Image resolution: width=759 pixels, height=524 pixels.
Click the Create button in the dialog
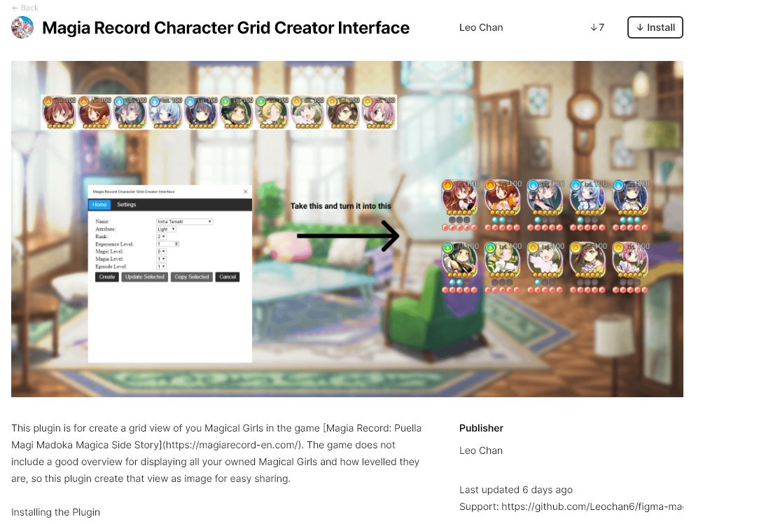pos(107,277)
